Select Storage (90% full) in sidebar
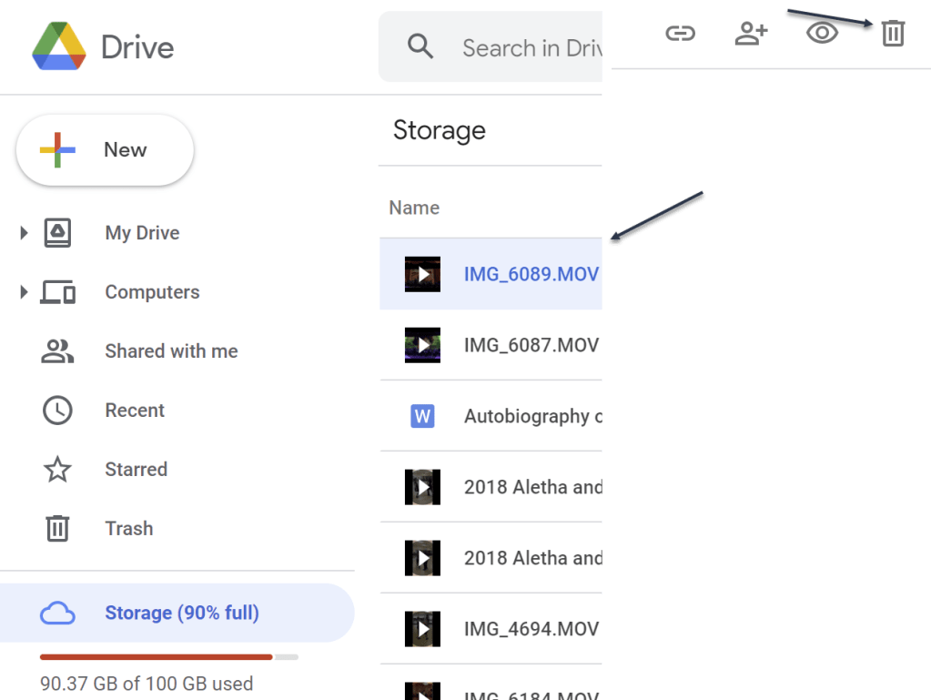Image resolution: width=931 pixels, height=700 pixels. pos(181,613)
